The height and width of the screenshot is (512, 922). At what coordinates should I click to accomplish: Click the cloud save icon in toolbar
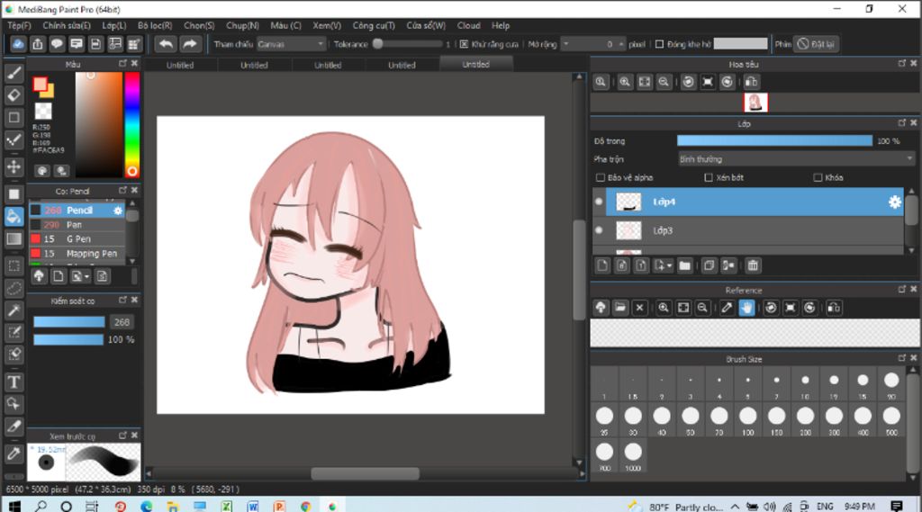18,44
